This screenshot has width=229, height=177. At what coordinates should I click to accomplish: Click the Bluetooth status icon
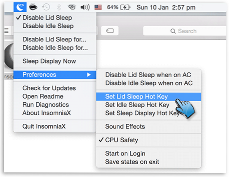(59, 7)
